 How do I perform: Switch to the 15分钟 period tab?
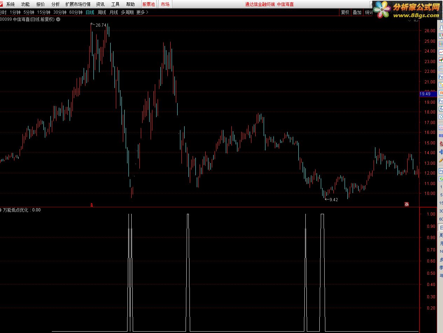pos(44,12)
